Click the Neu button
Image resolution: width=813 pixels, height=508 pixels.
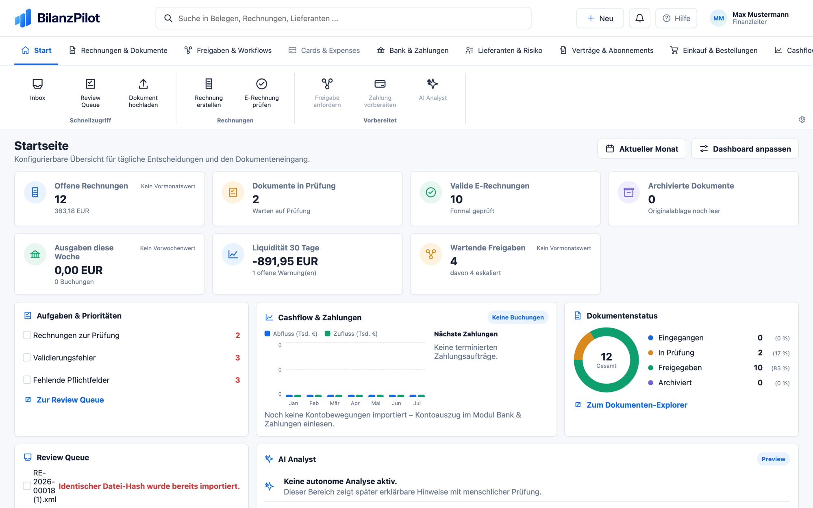(600, 18)
